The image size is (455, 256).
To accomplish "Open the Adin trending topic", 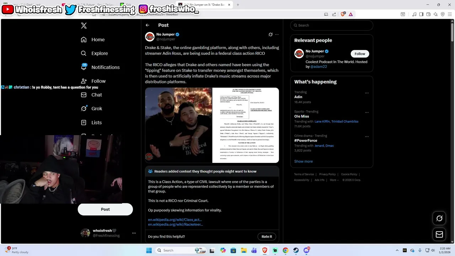I will tap(298, 97).
